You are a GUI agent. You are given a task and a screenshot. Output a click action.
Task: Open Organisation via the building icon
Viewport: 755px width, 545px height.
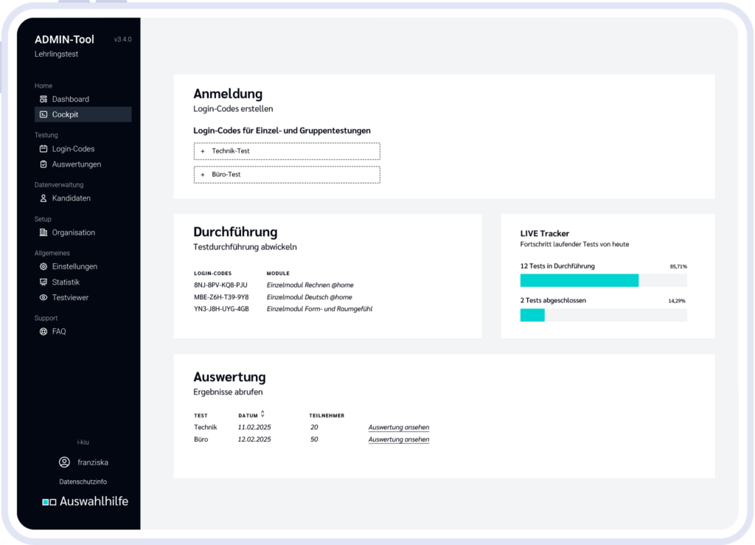(x=44, y=232)
